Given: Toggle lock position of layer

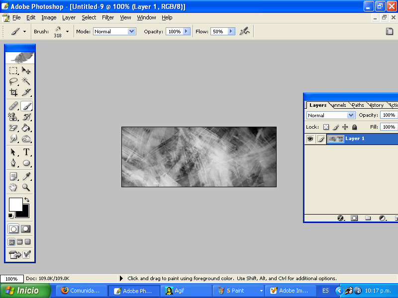Looking at the screenshot, I should coord(345,127).
